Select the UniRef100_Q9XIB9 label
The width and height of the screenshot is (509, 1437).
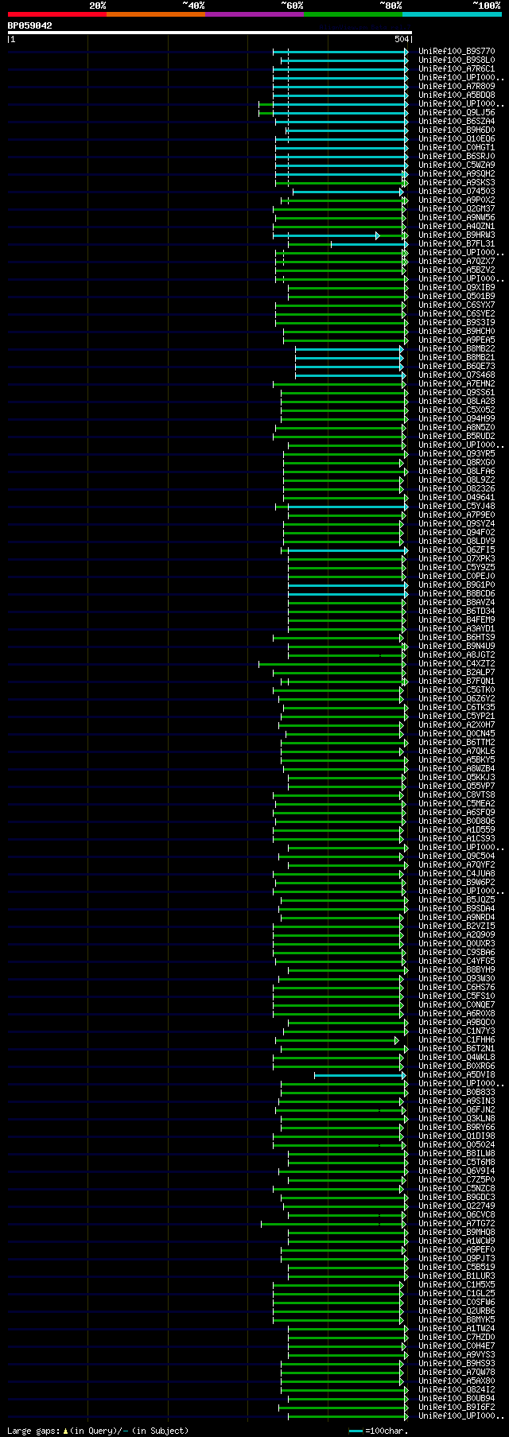457,287
